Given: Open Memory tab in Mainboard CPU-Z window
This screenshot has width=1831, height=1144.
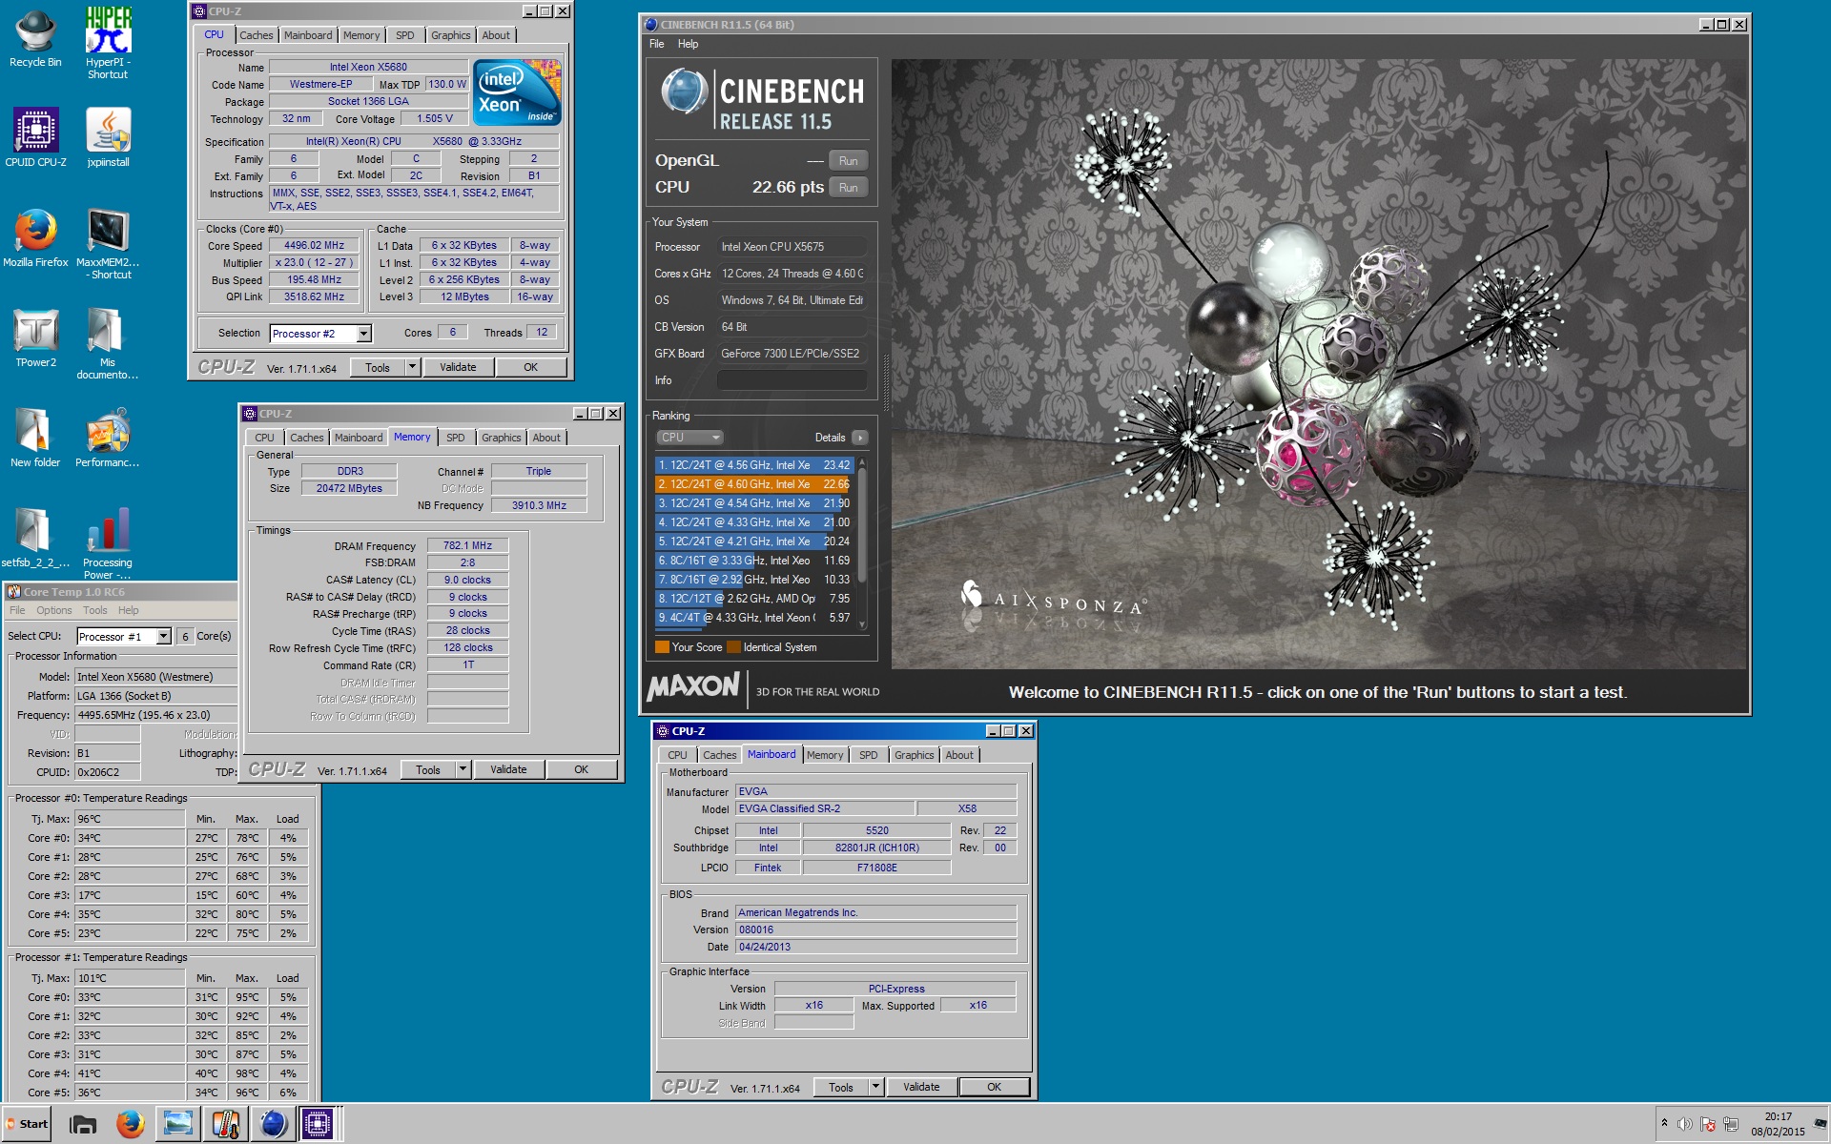Looking at the screenshot, I should (825, 755).
